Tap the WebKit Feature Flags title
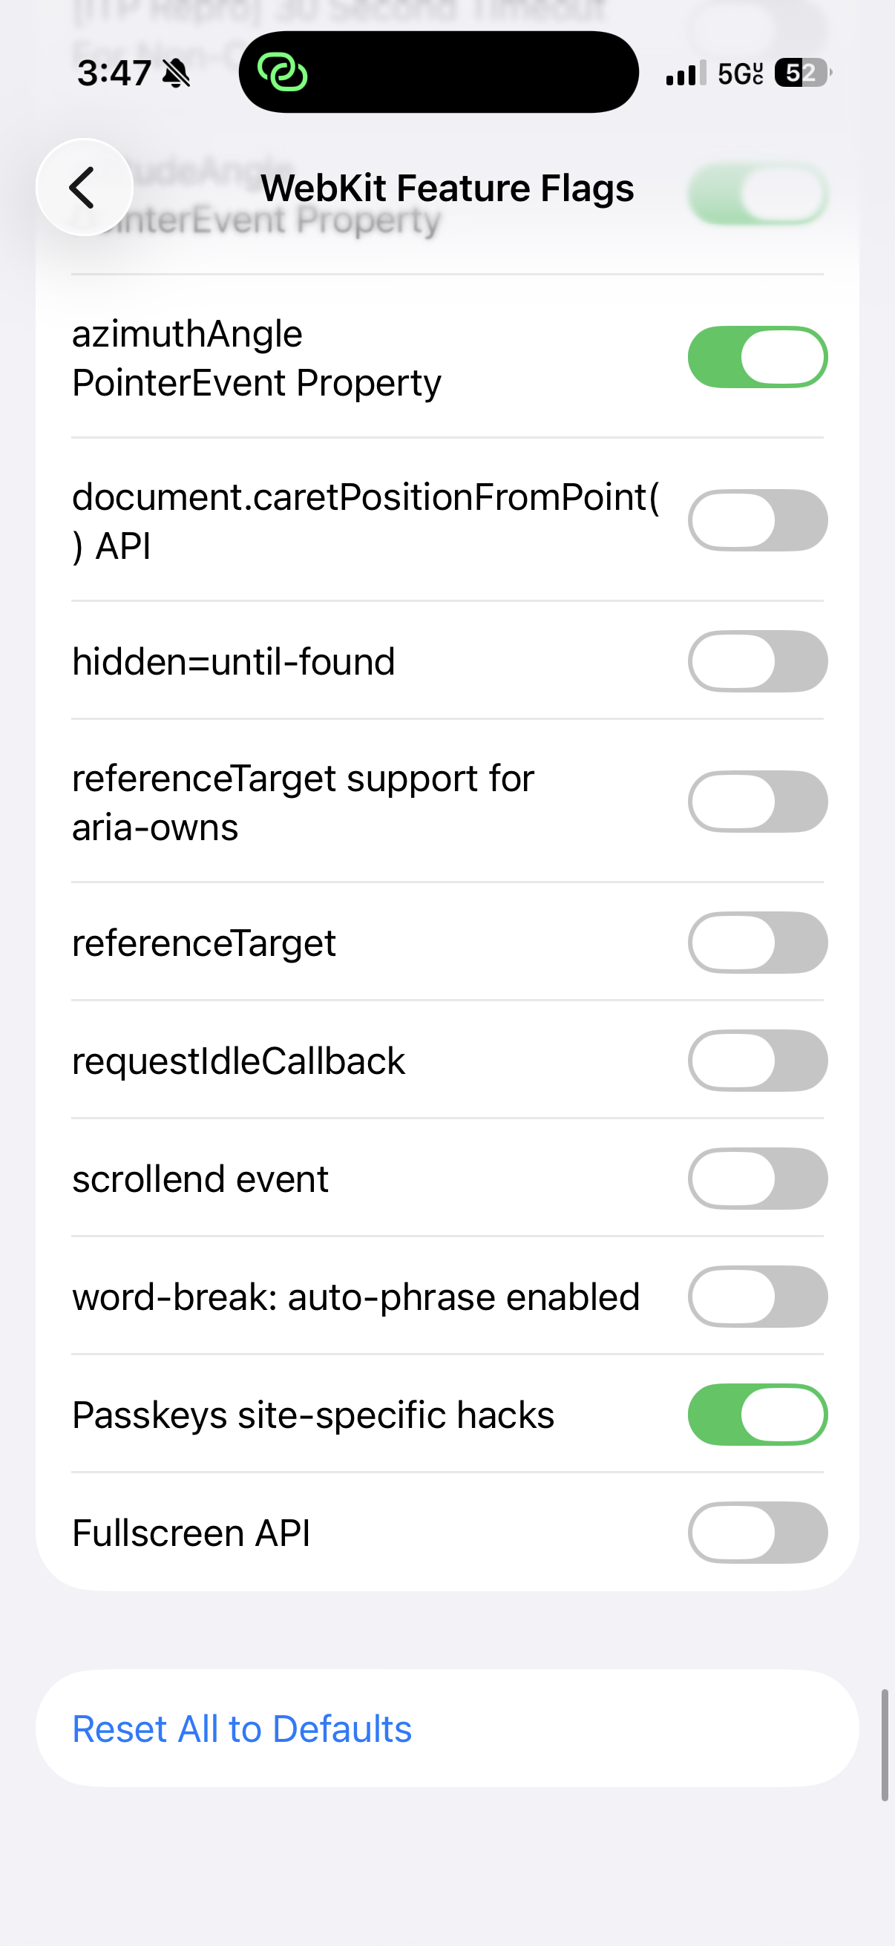Image resolution: width=895 pixels, height=1946 pixels. 447,188
